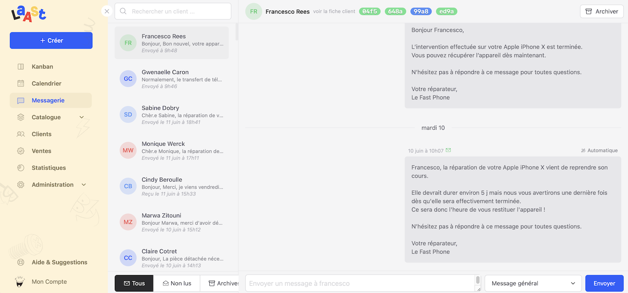Click the MZ avatar circle
Image resolution: width=628 pixels, height=293 pixels.
pos(128,222)
